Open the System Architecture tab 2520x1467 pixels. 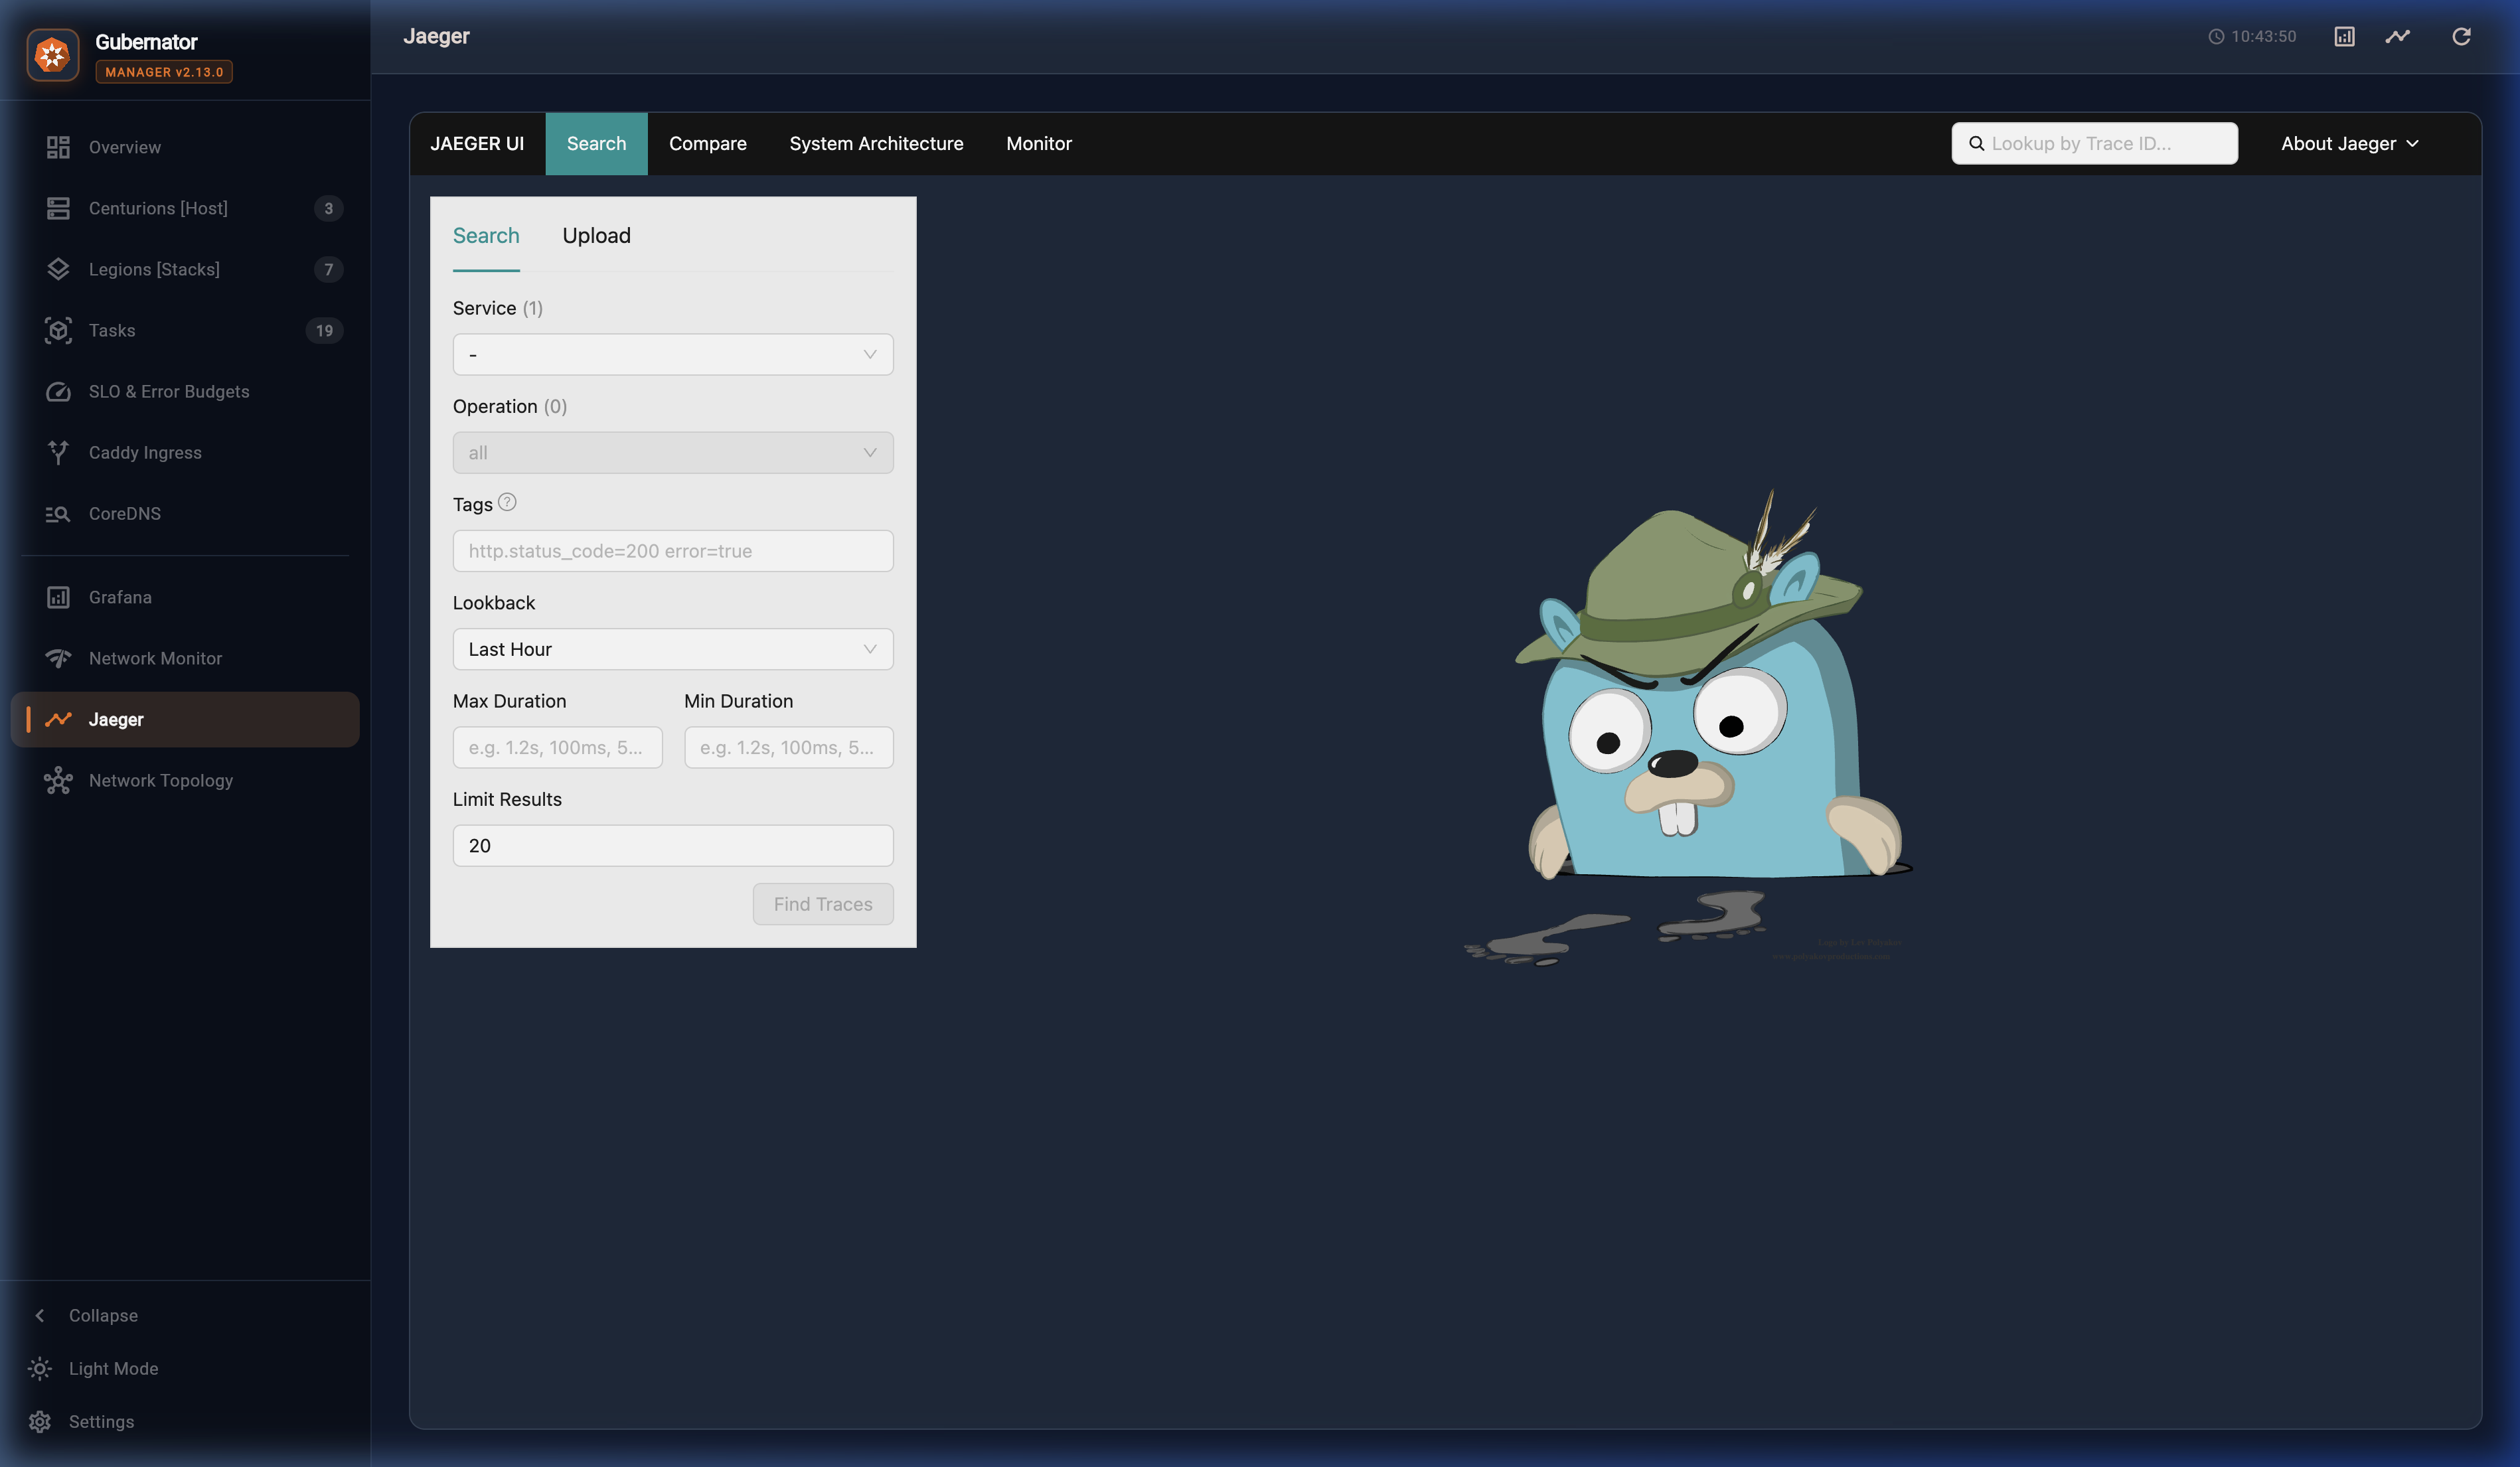(876, 143)
